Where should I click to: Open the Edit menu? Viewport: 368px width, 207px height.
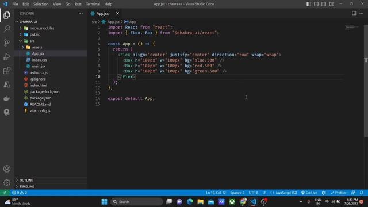(25, 4)
